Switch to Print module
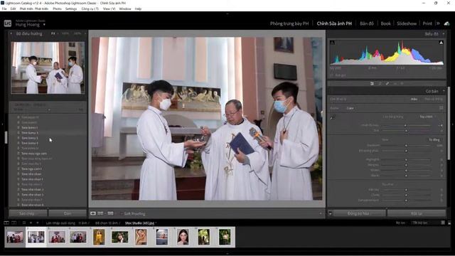455x256 pixels. coord(427,23)
